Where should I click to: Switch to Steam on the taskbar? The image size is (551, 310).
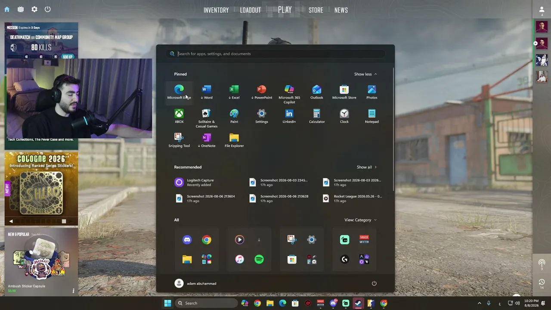[358, 303]
